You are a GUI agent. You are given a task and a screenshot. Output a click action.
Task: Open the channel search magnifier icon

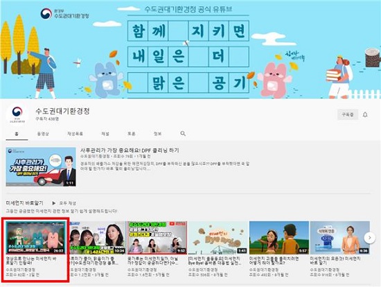(x=183, y=133)
